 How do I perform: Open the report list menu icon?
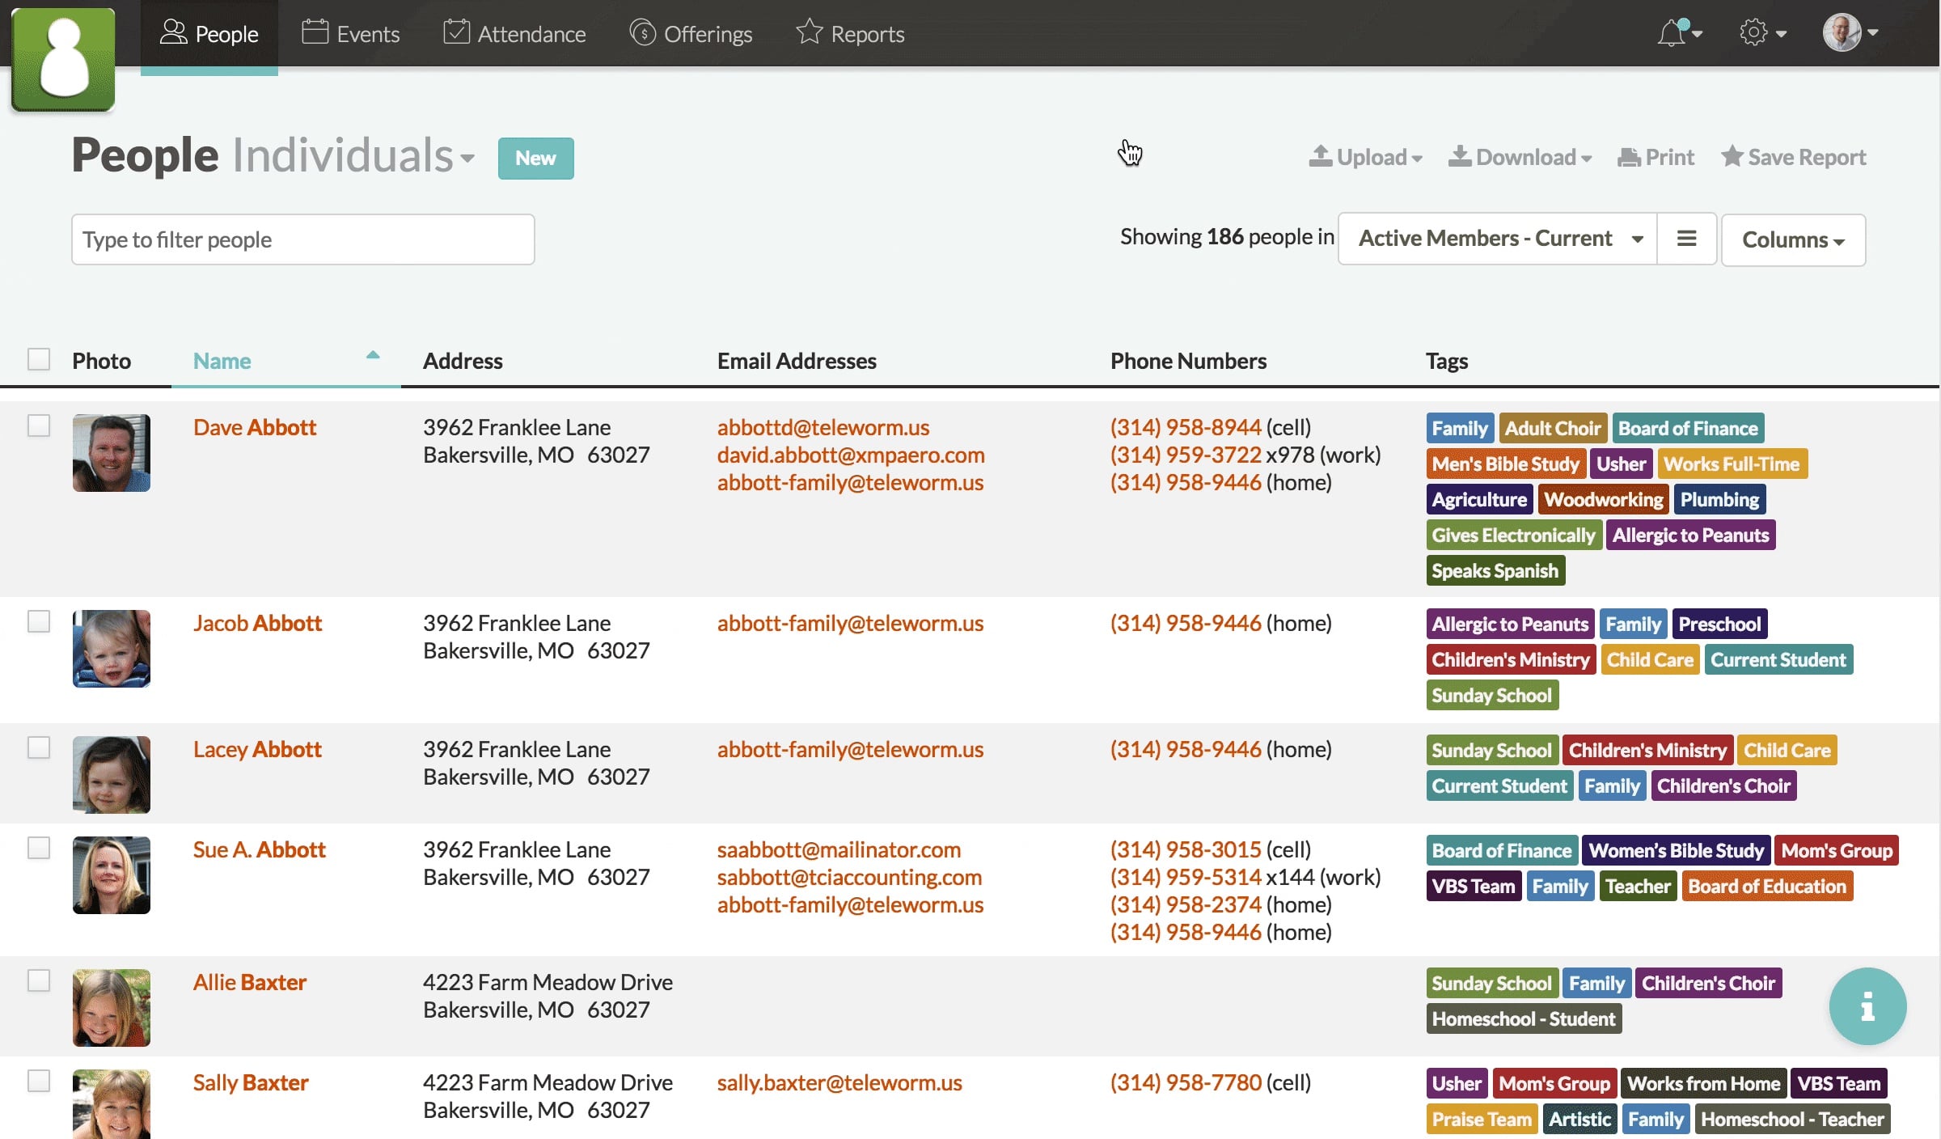(x=1686, y=239)
